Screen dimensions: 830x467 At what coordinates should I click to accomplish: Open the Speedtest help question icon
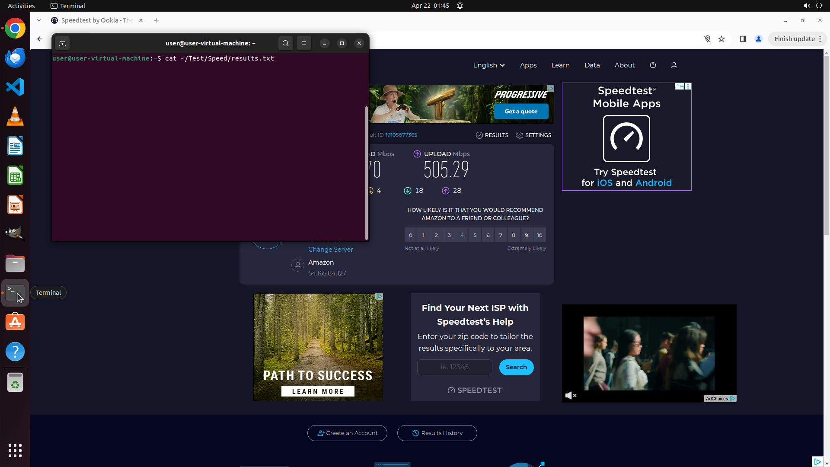(653, 65)
